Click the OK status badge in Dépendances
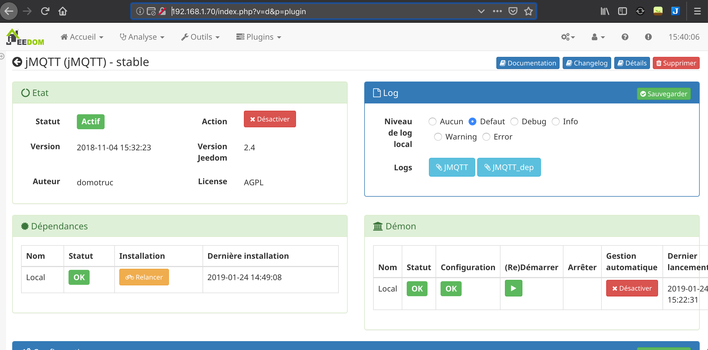This screenshot has height=350, width=708. 79,277
